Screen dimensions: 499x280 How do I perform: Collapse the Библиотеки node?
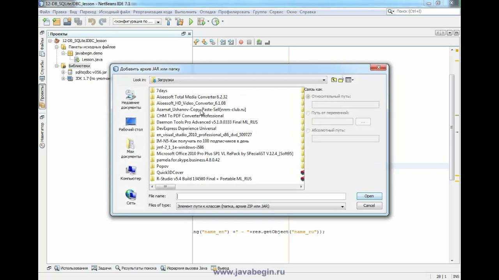click(57, 66)
